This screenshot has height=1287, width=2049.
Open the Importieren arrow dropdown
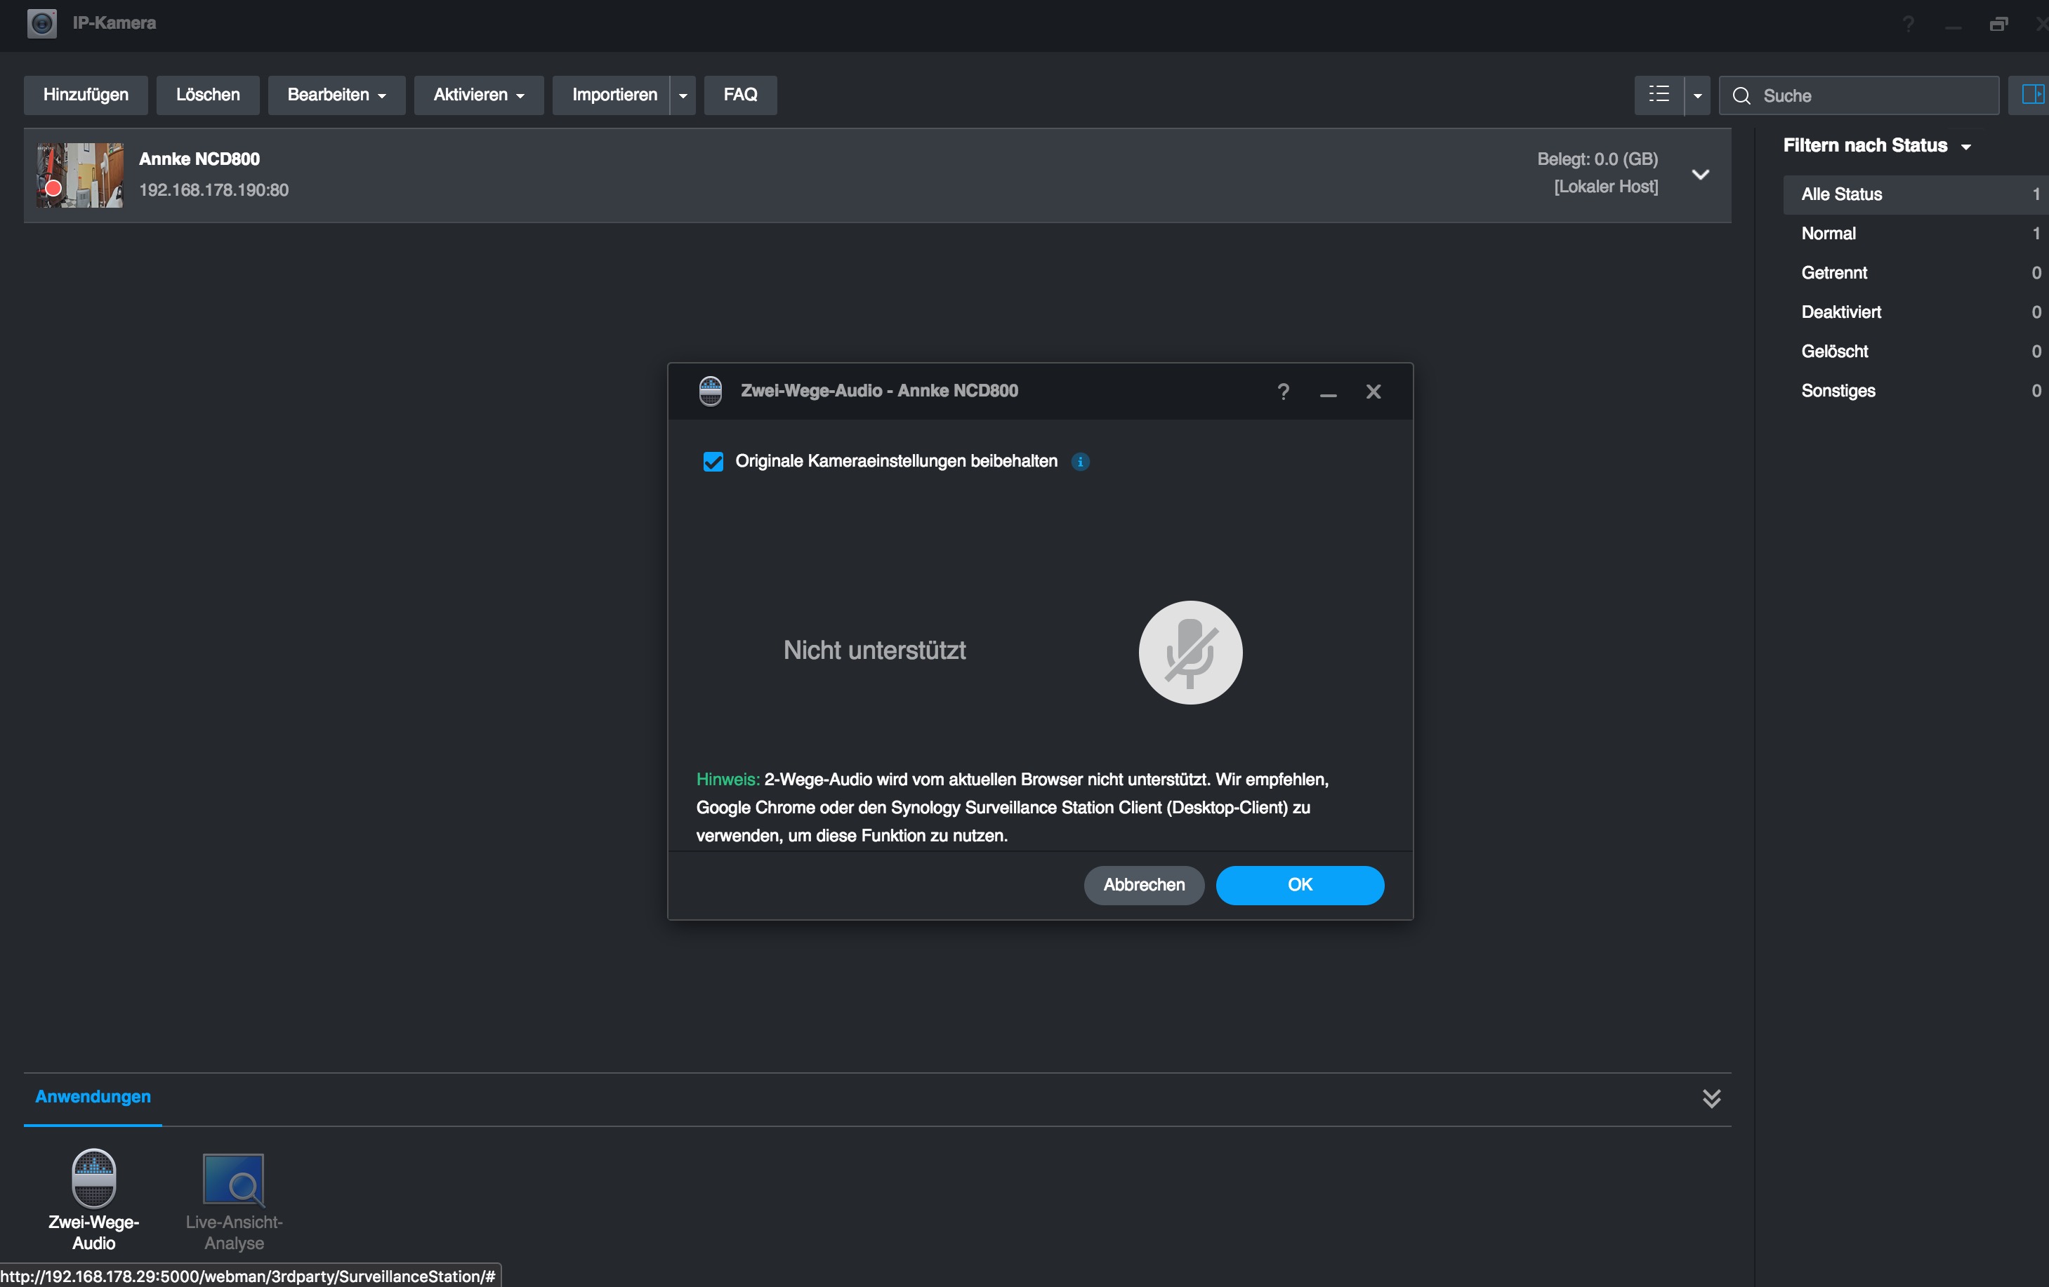683,95
